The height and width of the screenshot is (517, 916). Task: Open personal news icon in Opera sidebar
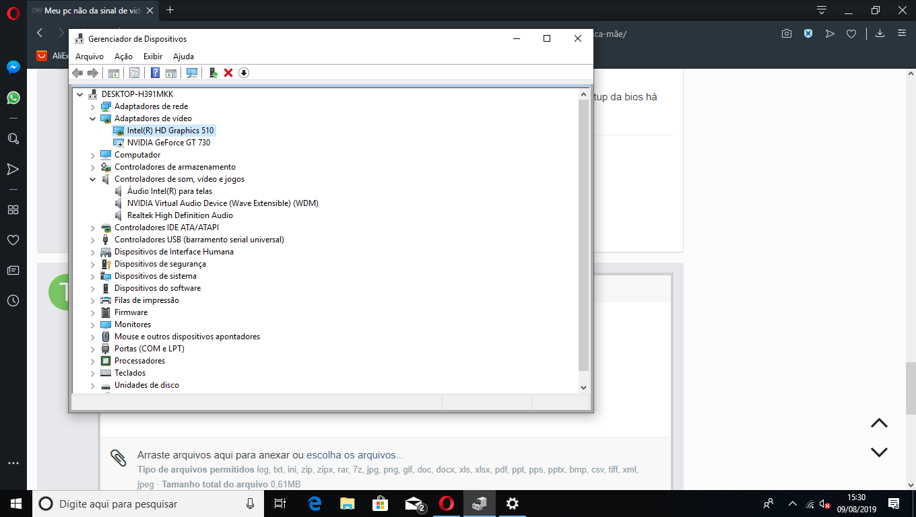pos(13,270)
